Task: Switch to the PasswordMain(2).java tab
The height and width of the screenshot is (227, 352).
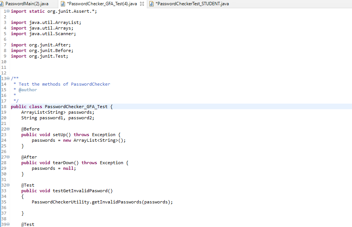Action: (x=27, y=4)
